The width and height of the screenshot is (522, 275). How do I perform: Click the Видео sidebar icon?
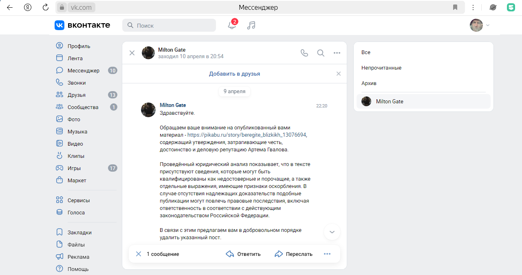tap(59, 144)
